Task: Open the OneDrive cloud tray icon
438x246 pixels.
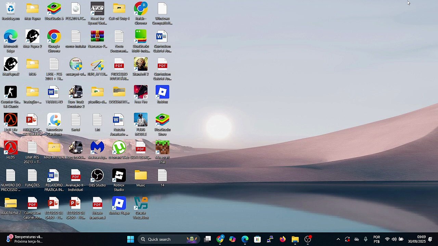Action: pyautogui.click(x=357, y=239)
